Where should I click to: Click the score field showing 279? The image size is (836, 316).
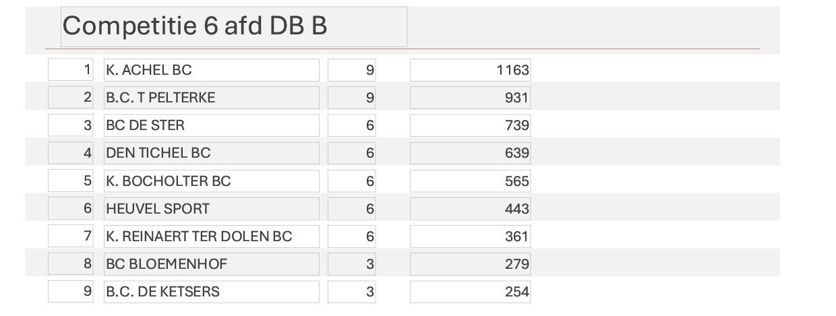point(470,264)
